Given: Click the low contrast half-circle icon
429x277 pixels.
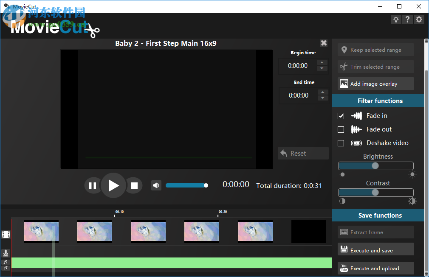Looking at the screenshot, I should [342, 201].
